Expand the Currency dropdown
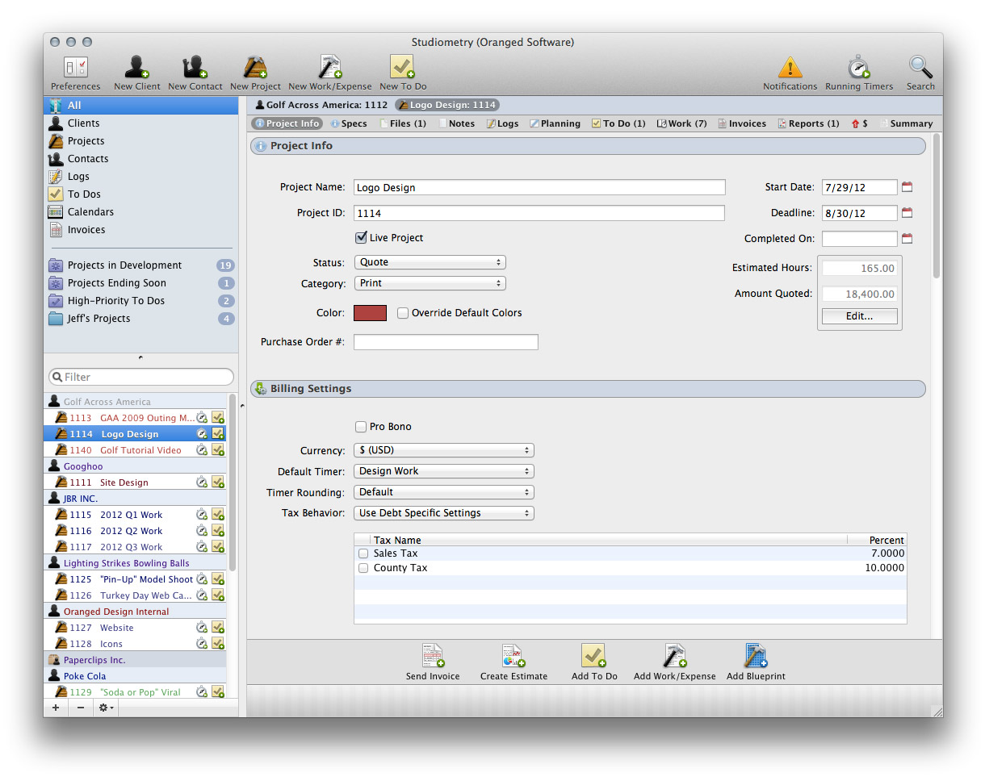985x781 pixels. pos(444,450)
